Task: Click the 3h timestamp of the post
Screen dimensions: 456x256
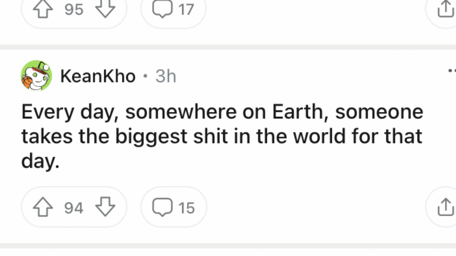Action: [x=166, y=76]
